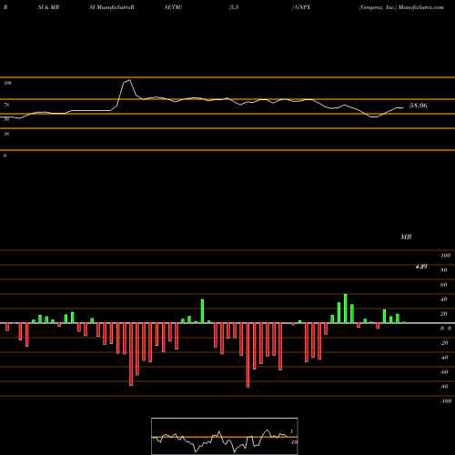Select the MR panel title label
Image resolution: width=455 pixels, height=455 pixels.
pyautogui.click(x=406, y=237)
